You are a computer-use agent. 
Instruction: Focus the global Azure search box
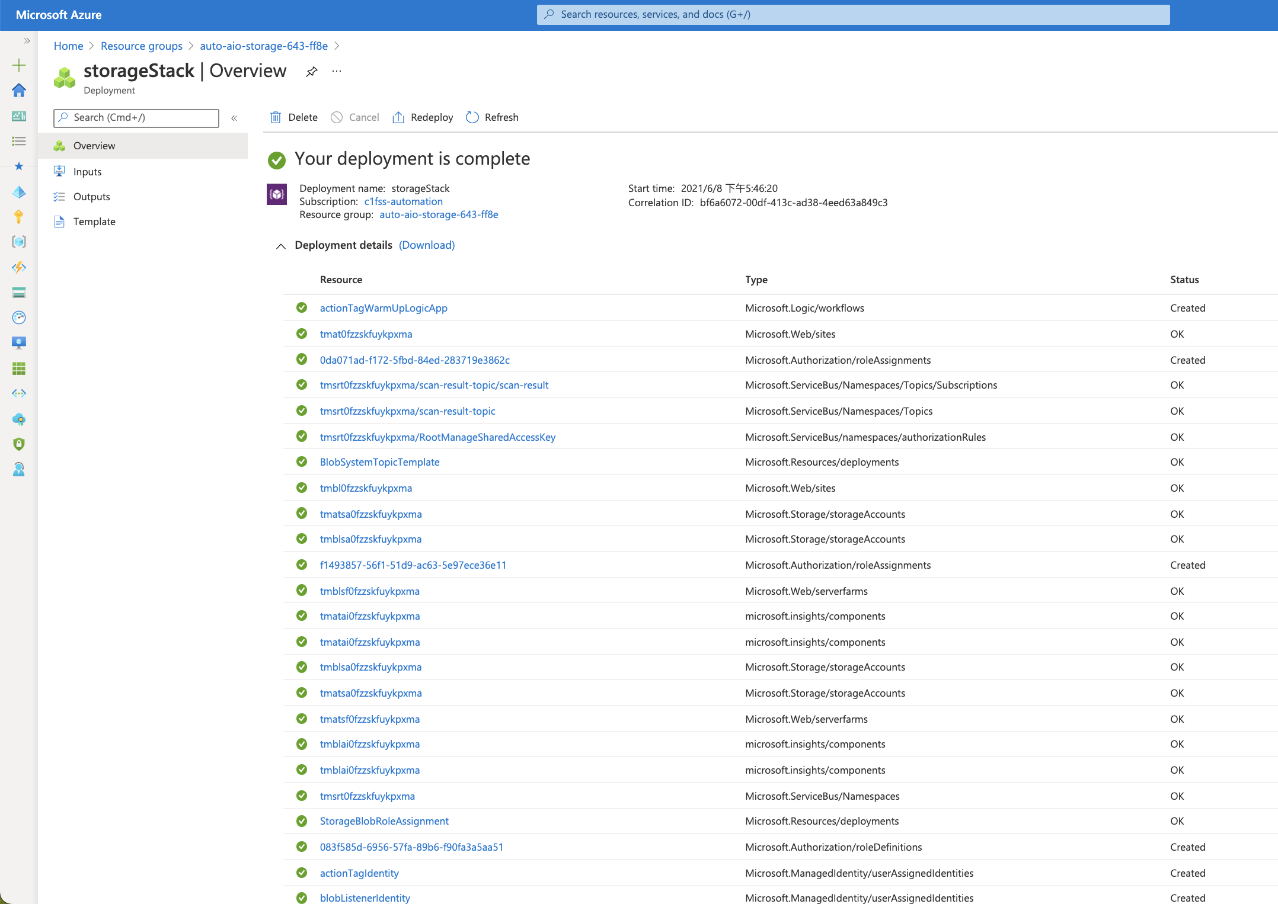click(852, 14)
